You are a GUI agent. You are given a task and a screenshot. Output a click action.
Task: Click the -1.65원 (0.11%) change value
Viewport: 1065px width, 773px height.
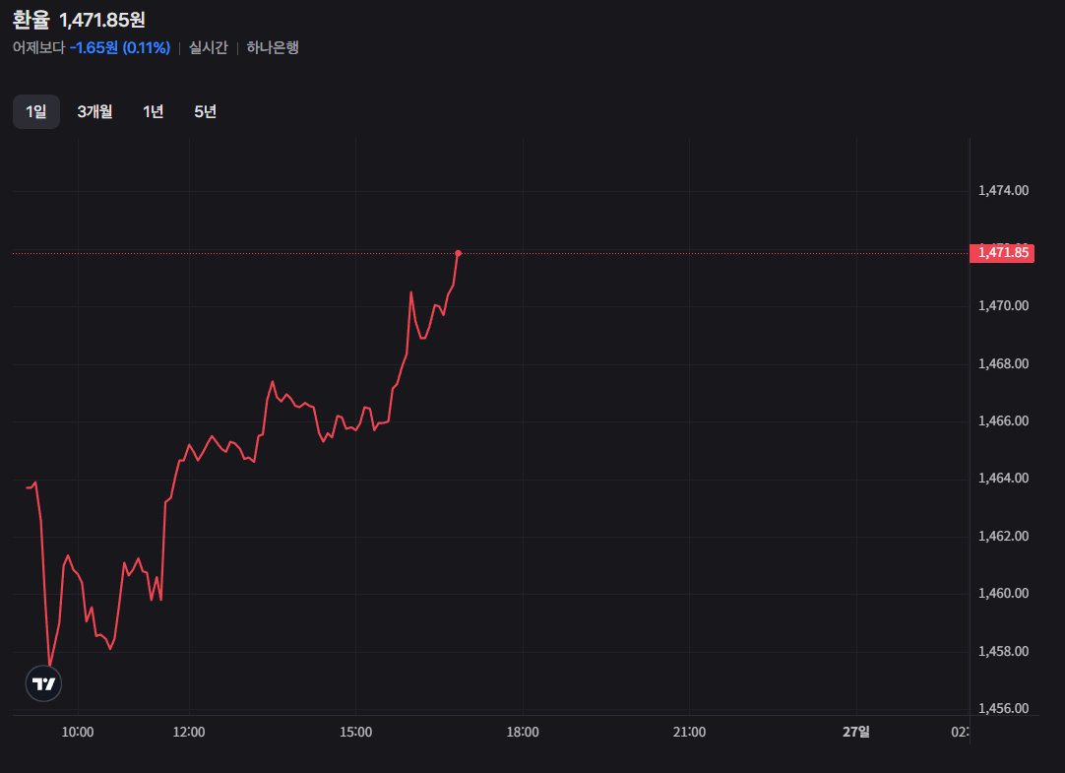point(120,47)
